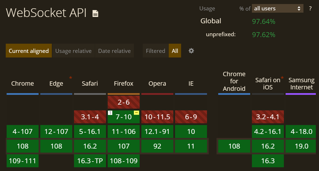Select Firefox 7-10 version cell
This screenshot has width=319, height=171.
pos(124,117)
